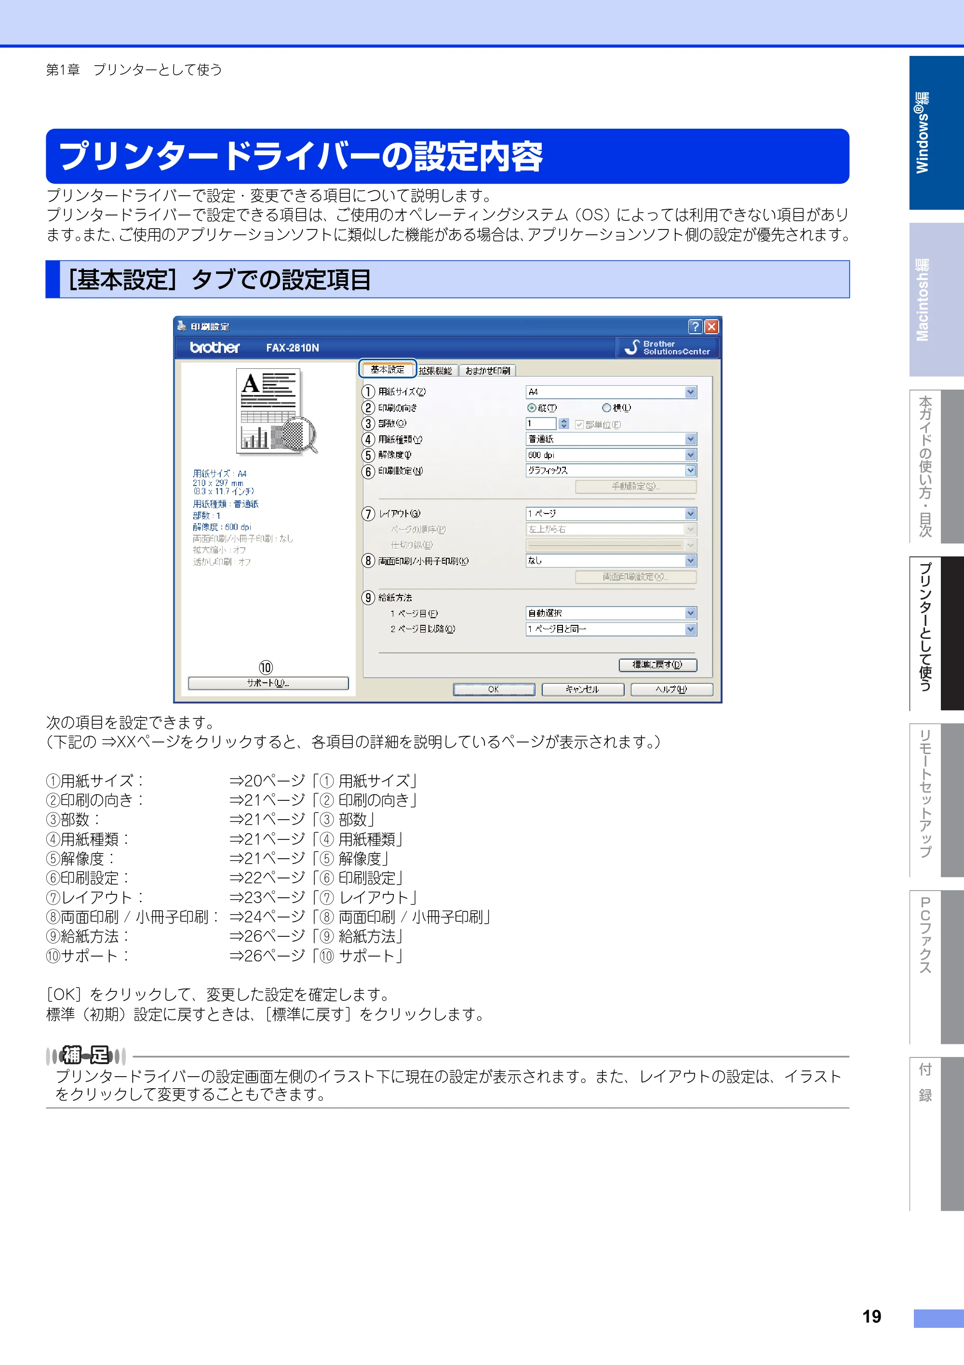Image resolution: width=964 pixels, height=1365 pixels.
Task: Click the page layout preview illustration
Action: (x=276, y=412)
